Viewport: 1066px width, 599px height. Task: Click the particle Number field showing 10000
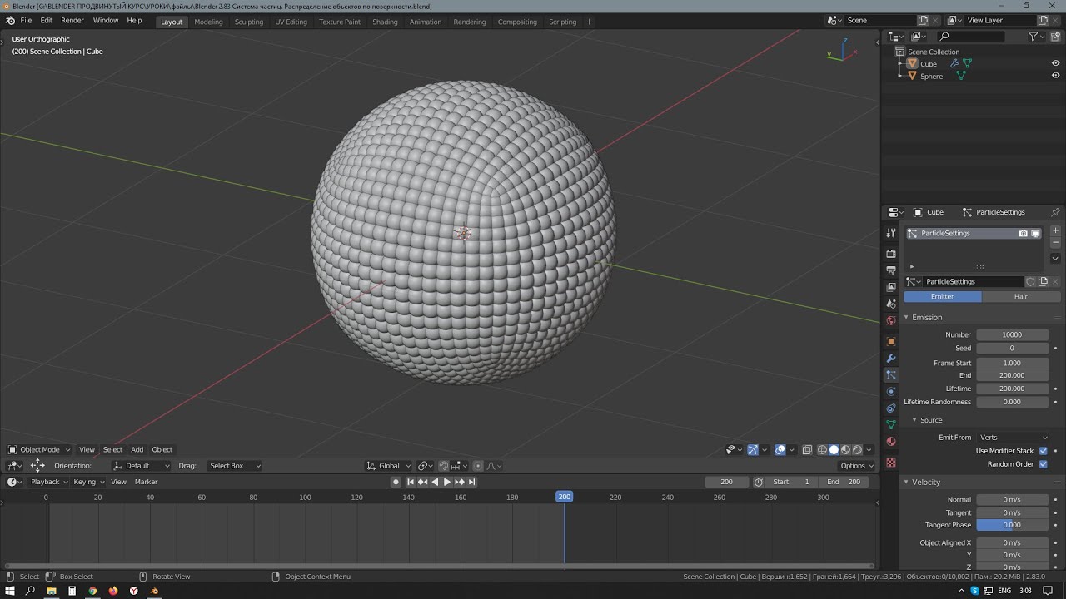1012,334
